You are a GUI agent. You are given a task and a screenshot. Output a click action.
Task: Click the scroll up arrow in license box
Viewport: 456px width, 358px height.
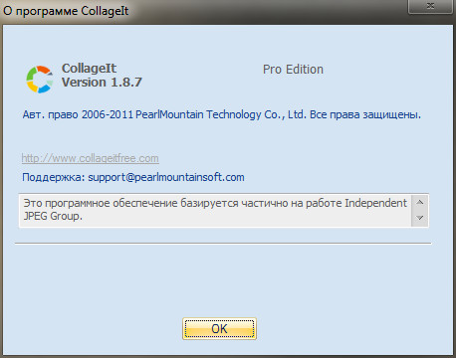420,202
